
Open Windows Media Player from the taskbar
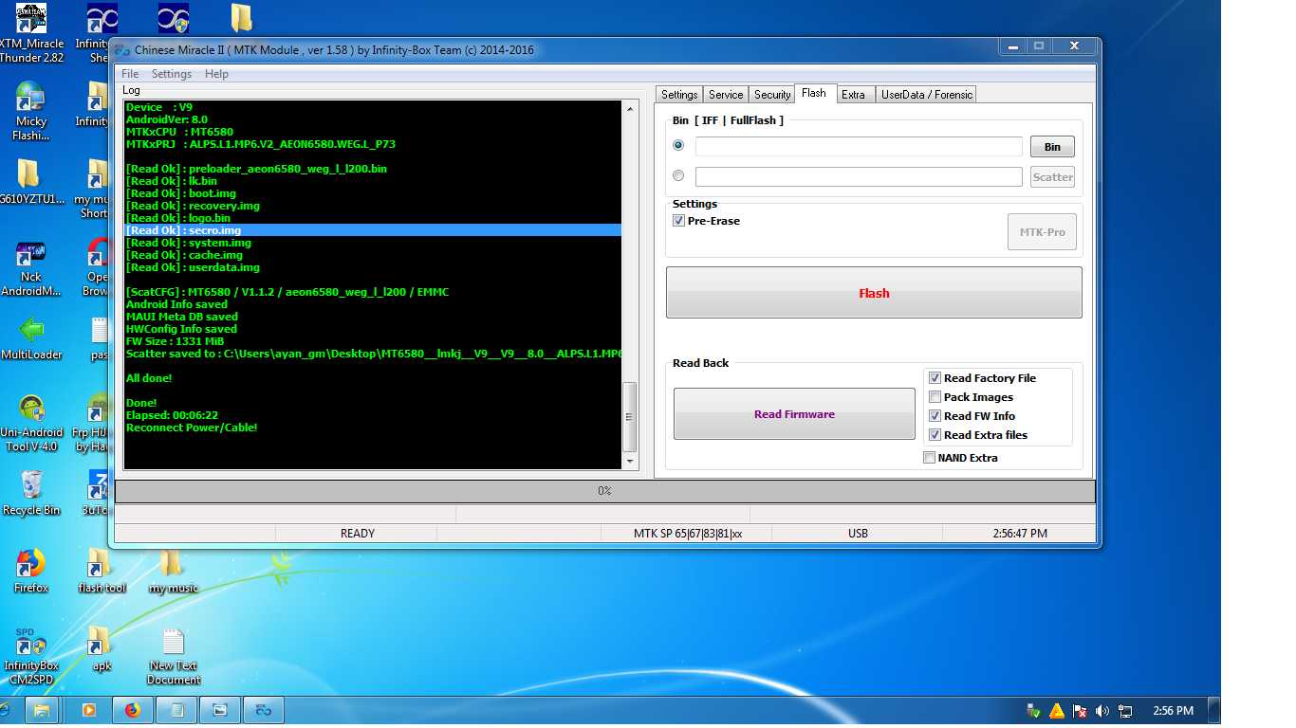[88, 709]
